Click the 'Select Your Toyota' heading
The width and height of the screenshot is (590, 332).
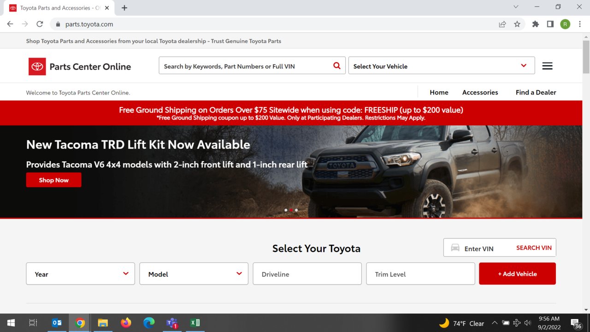pyautogui.click(x=316, y=249)
